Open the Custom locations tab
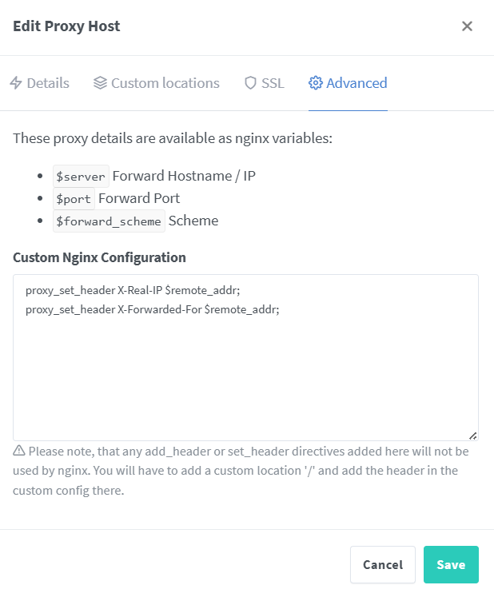 coord(165,83)
